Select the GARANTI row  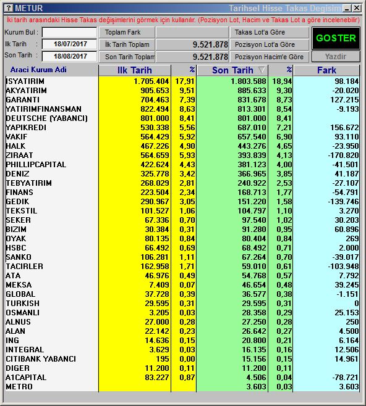click(x=182, y=100)
